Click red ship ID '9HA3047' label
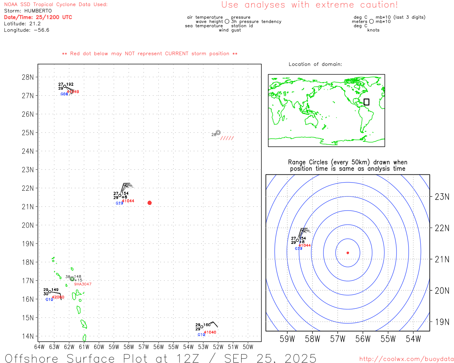Screen dimensions: 454x363 (83, 284)
